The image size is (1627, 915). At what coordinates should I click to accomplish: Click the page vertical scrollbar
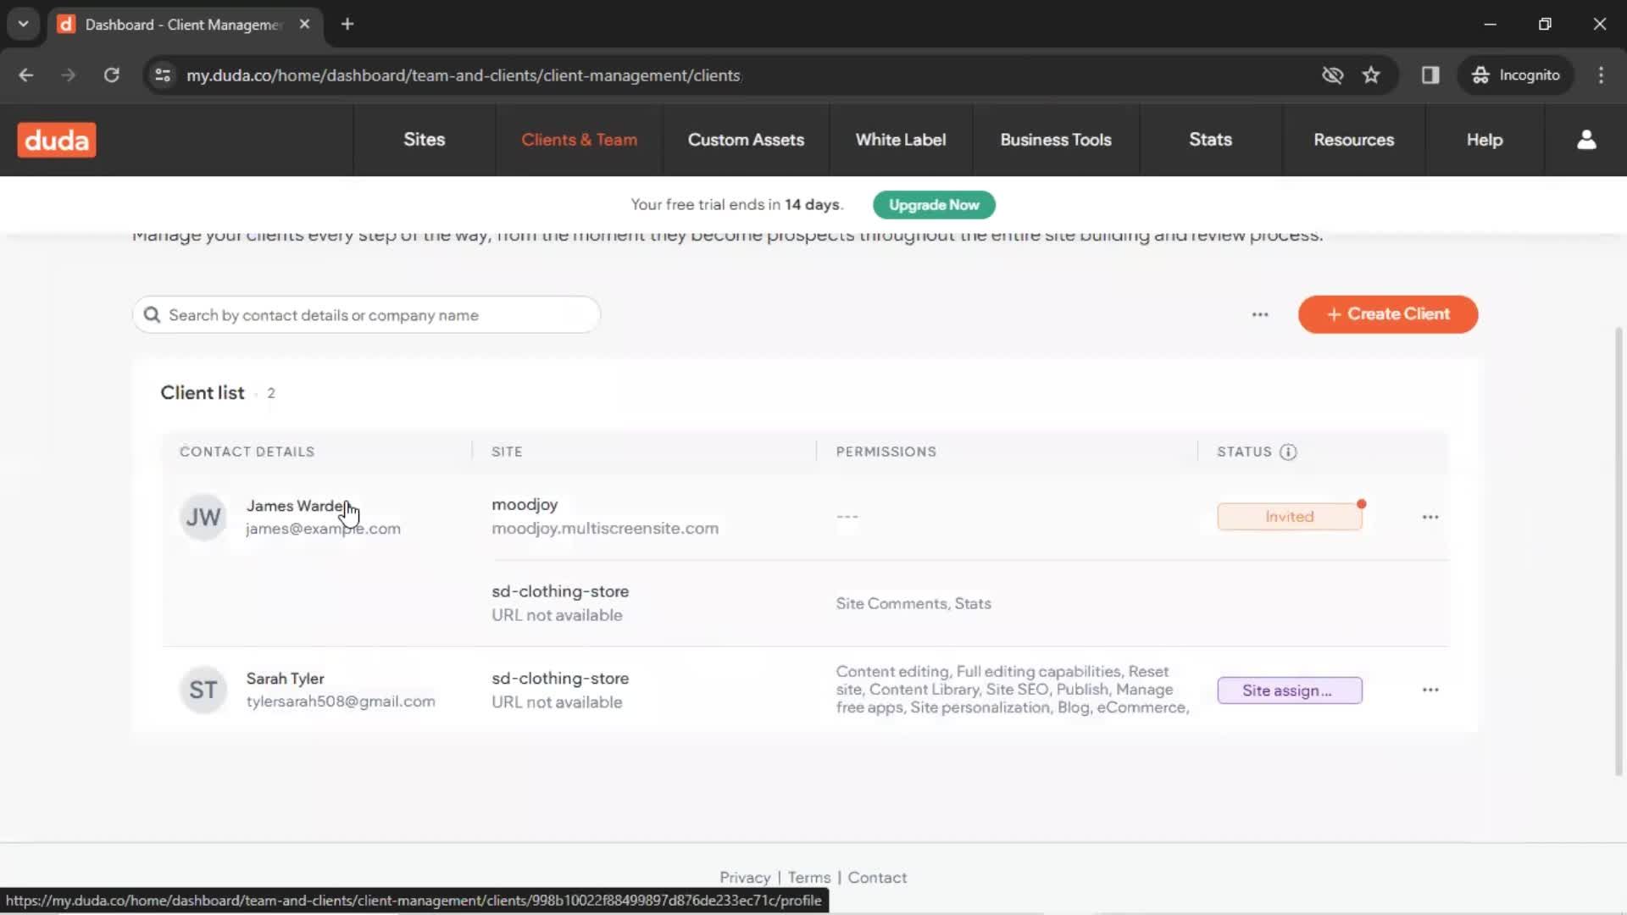click(x=1619, y=551)
